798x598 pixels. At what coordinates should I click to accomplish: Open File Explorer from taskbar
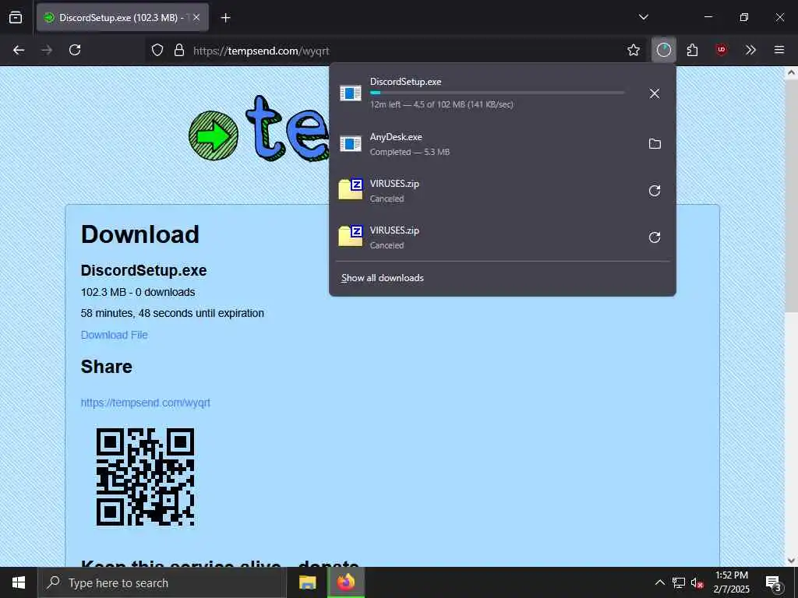[307, 582]
